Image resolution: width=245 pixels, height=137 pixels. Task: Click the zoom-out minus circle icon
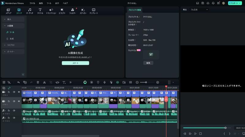137,82
